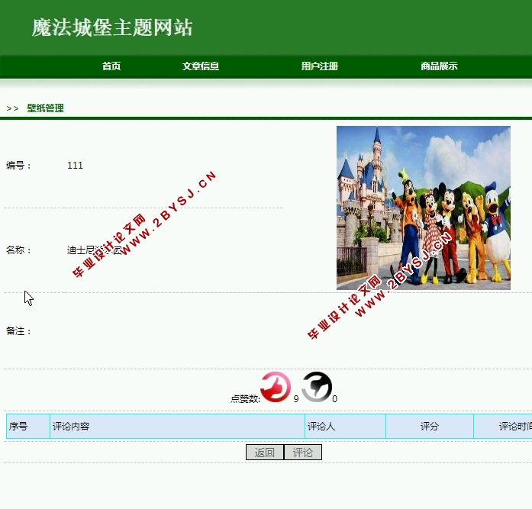532x509 pixels.
Task: Click the 编号 value 111
Action: [x=75, y=166]
